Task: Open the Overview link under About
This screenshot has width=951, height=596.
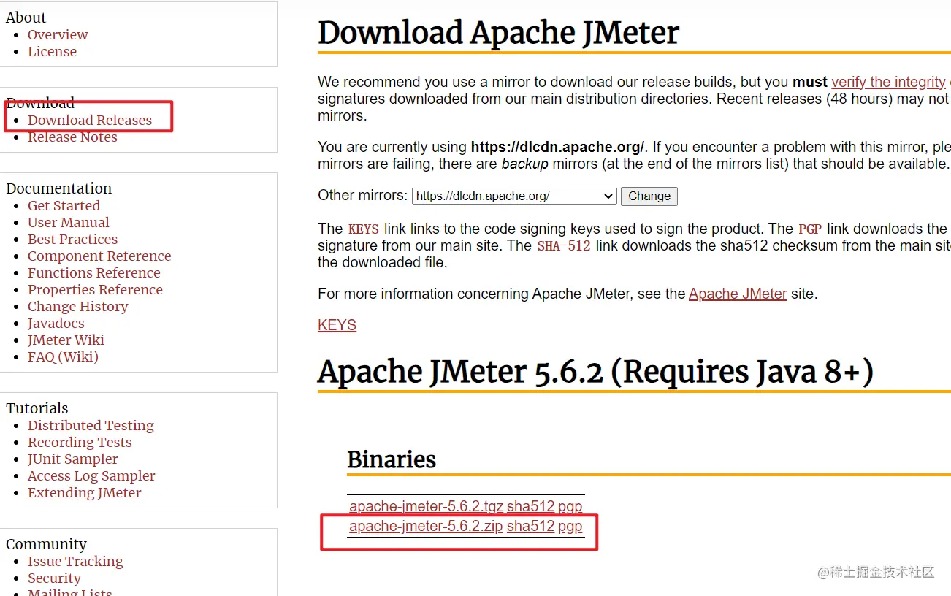Action: [58, 35]
